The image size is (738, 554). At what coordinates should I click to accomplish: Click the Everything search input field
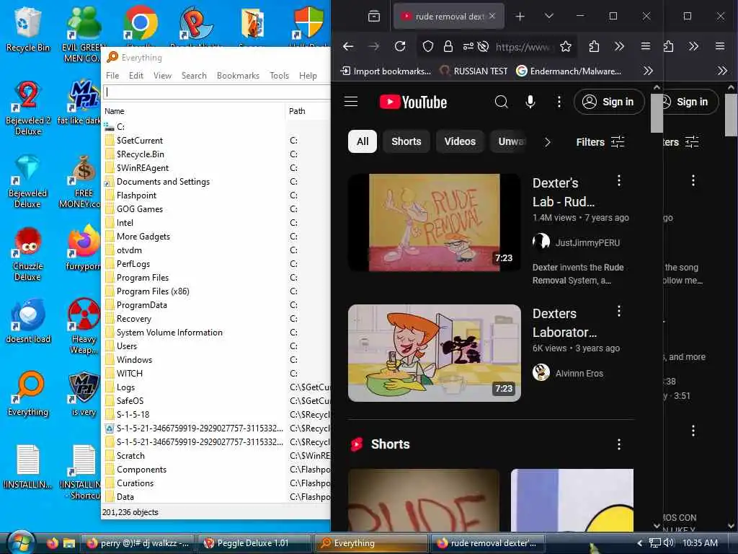click(x=216, y=92)
